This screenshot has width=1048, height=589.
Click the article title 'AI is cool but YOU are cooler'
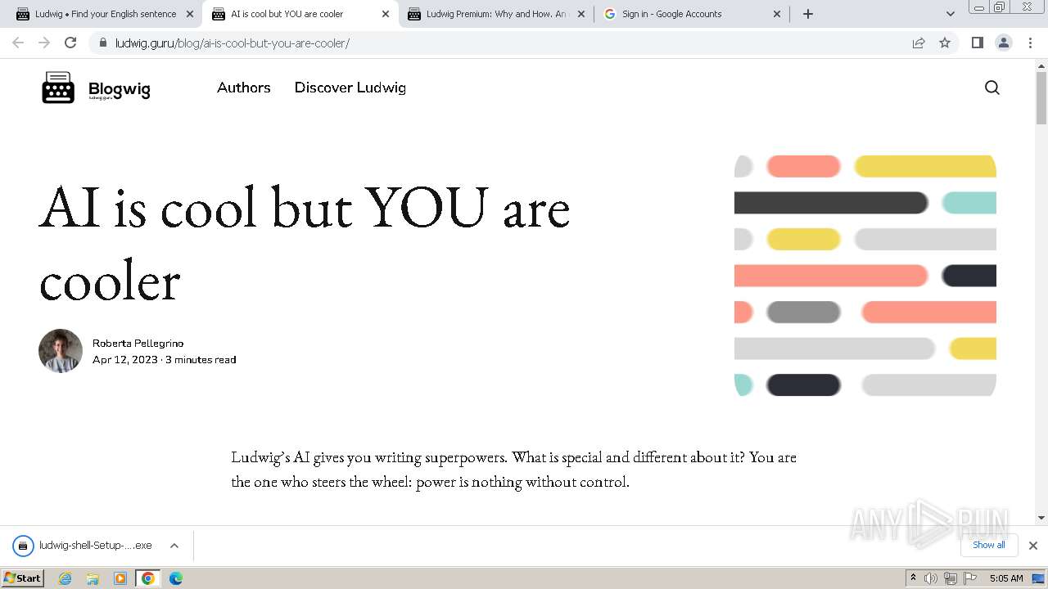(304, 243)
